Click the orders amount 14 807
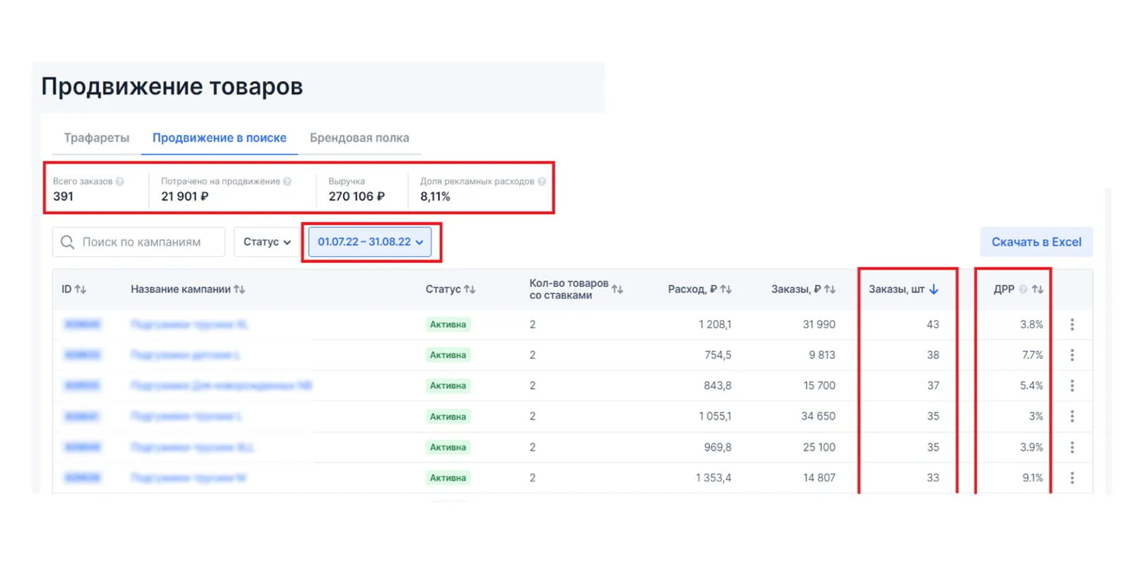This screenshot has height=579, width=1146. click(x=819, y=478)
